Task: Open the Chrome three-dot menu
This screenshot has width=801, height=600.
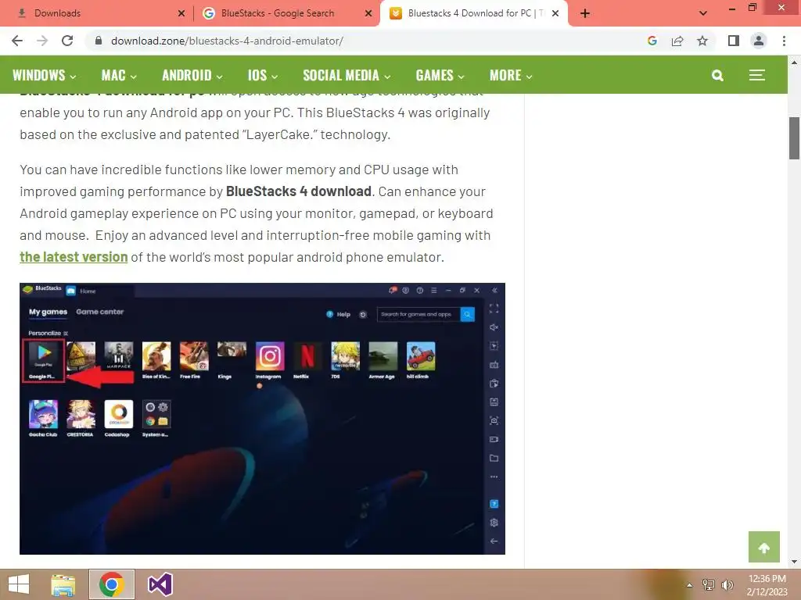Action: (784, 41)
